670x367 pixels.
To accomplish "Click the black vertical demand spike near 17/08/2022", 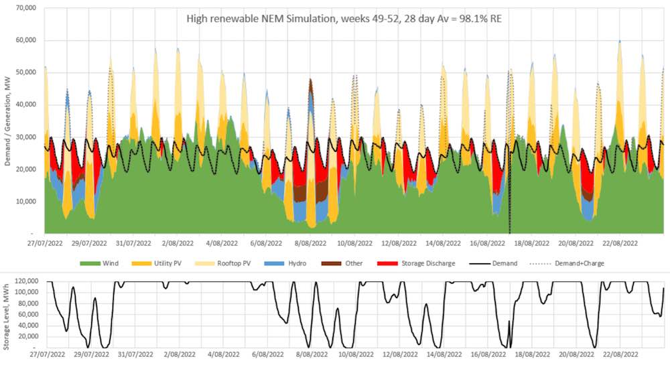I will tap(509, 192).
